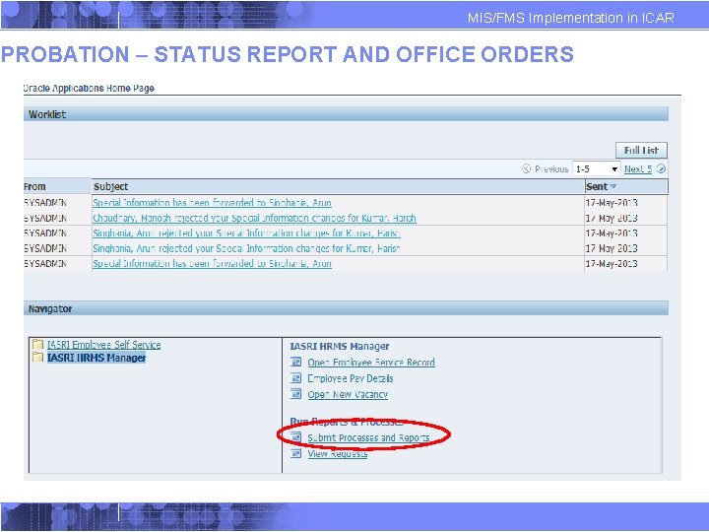The width and height of the screenshot is (709, 532).
Task: Click the Sent column sort arrow
Action: point(613,186)
